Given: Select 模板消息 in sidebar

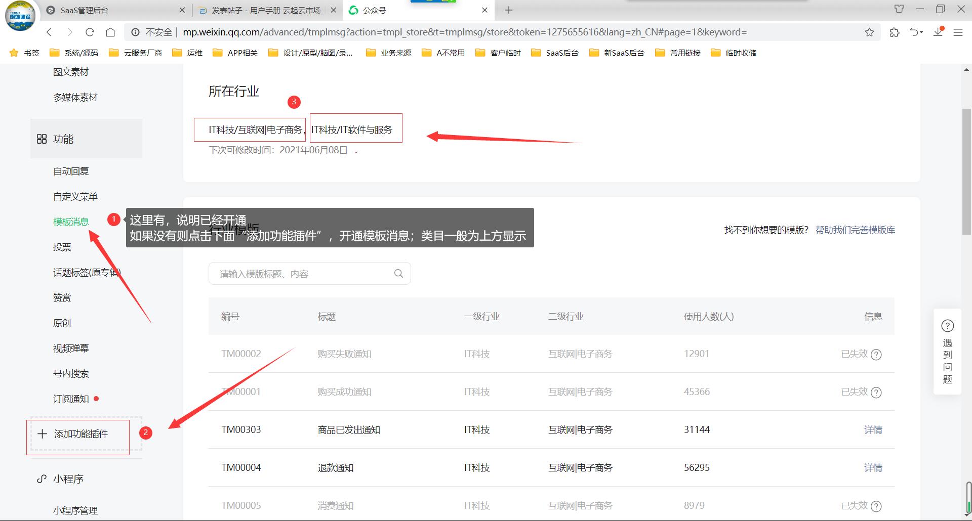Looking at the screenshot, I should (71, 222).
